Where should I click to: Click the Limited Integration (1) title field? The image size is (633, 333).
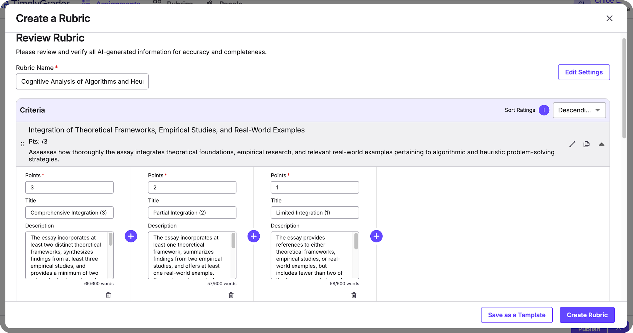(x=315, y=213)
